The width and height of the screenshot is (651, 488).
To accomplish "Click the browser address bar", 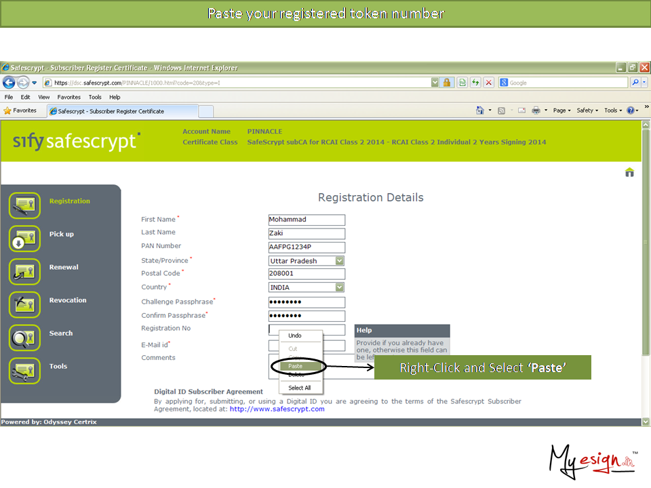I will click(x=237, y=83).
